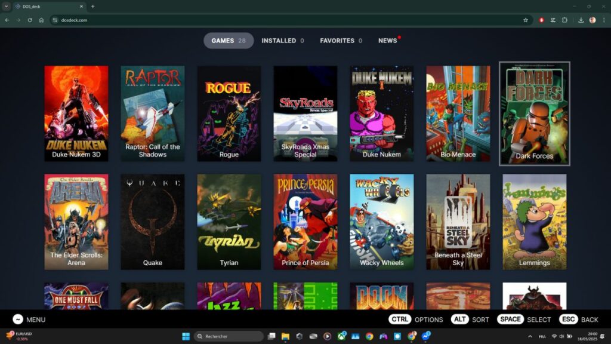Open Task View on the taskbar
The image size is (611, 344).
coord(271,336)
